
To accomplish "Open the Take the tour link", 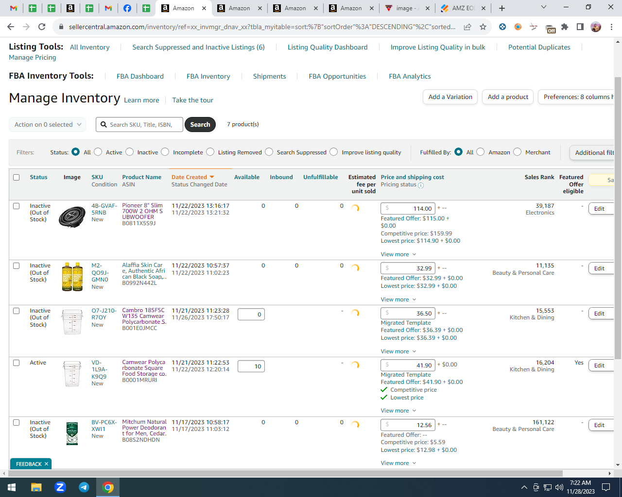I will [x=193, y=100].
